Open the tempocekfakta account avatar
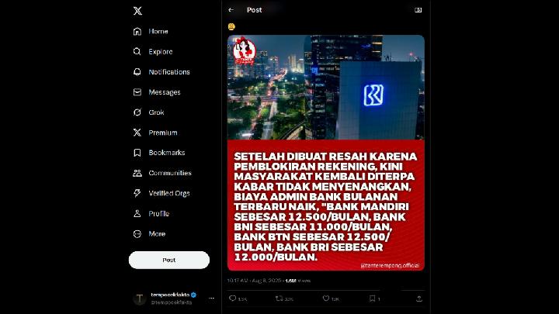This screenshot has width=559, height=314. 140,298
